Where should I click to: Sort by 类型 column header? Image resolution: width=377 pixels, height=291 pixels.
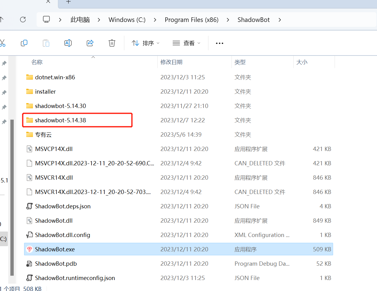click(x=240, y=62)
